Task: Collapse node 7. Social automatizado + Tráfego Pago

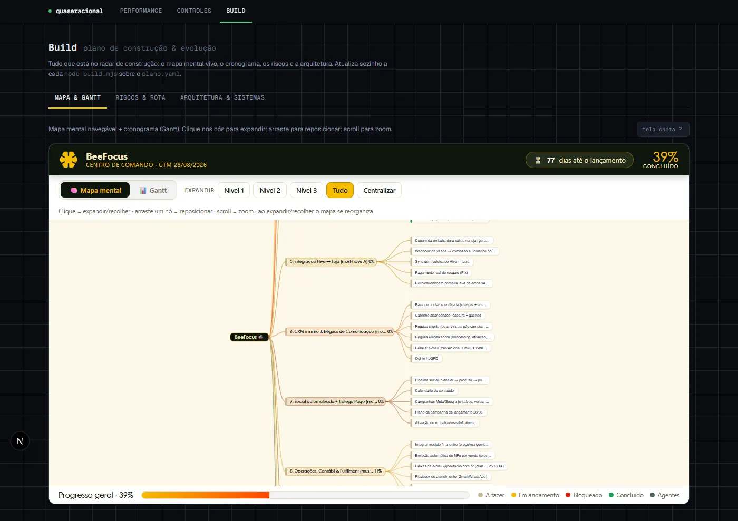Action: pyautogui.click(x=336, y=401)
